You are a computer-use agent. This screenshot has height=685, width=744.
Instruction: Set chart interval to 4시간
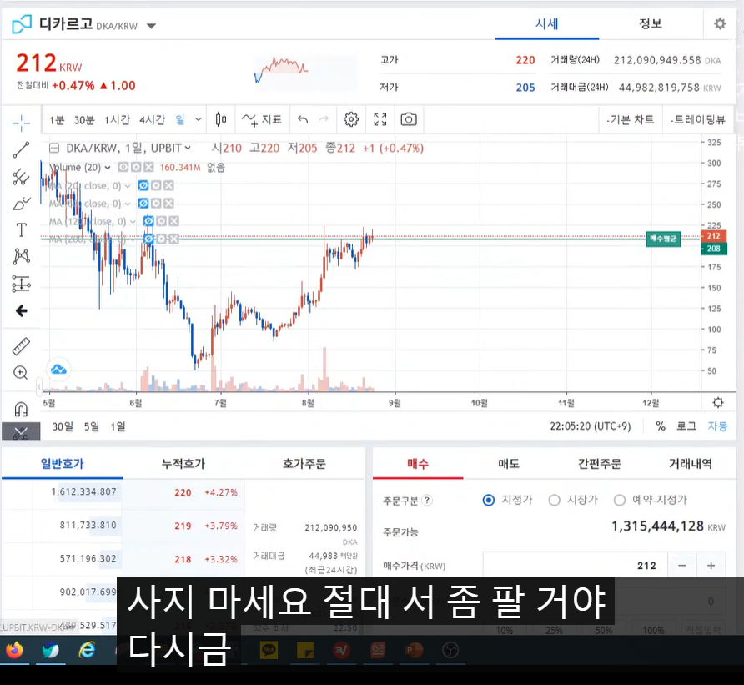pos(152,120)
